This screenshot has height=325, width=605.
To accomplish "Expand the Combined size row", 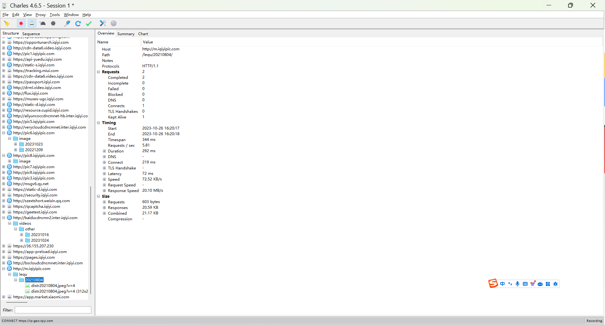I will (x=104, y=213).
